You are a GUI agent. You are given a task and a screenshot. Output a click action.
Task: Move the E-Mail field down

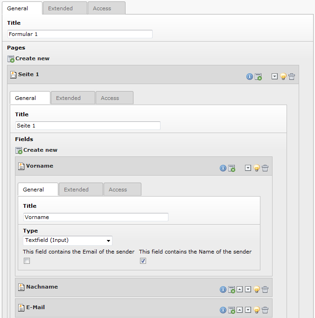pos(248,310)
